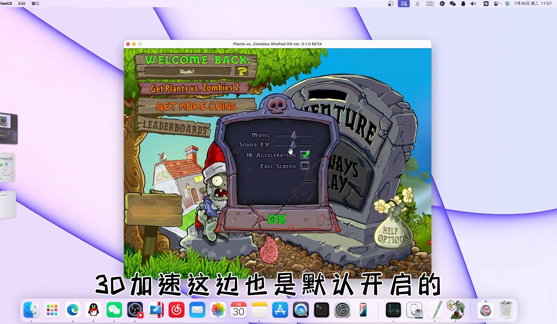Open Control Center in the menu bar
Screen dimensions: 557x324
coord(497,4)
